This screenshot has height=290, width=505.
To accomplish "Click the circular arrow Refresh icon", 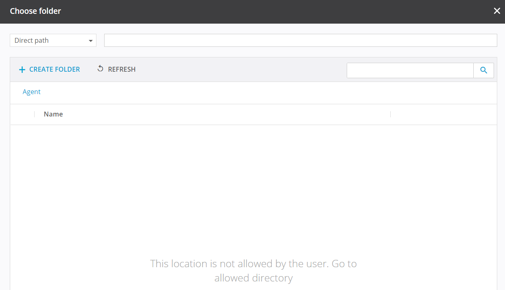I will 100,69.
